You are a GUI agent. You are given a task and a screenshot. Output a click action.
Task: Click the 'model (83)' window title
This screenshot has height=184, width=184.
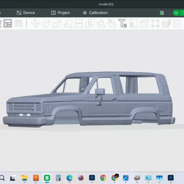pyautogui.click(x=106, y=4)
